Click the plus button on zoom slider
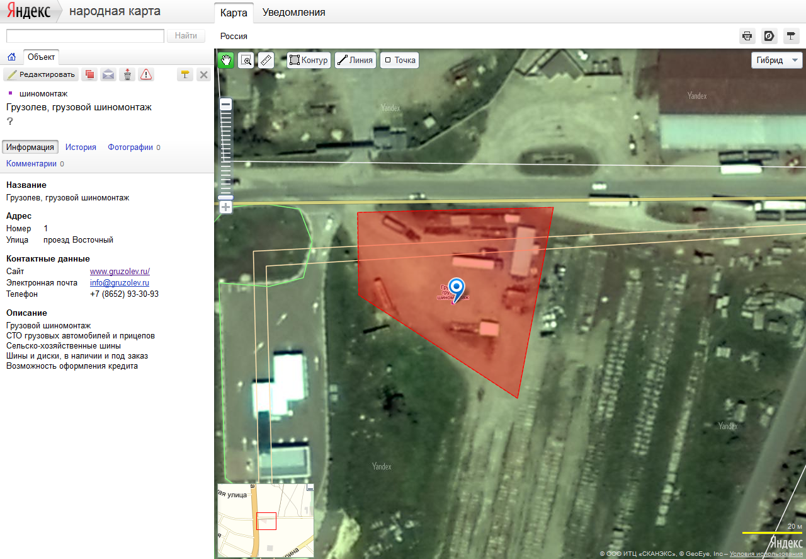This screenshot has width=806, height=559. [x=226, y=207]
